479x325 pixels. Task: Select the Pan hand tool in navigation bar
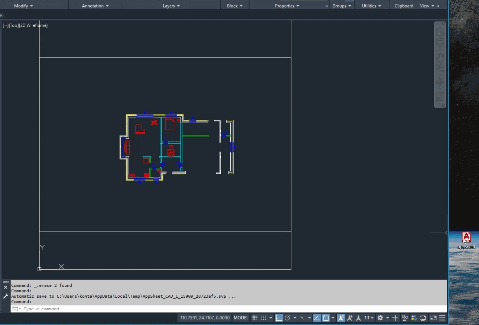(x=440, y=57)
